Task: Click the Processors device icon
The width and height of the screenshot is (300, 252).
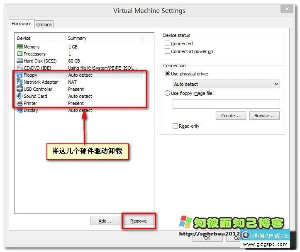Action: point(20,54)
